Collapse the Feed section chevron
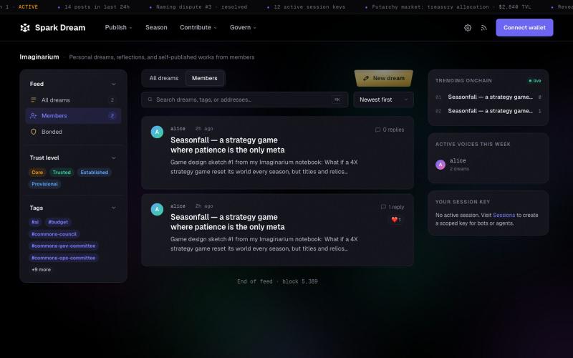Image resolution: width=573 pixels, height=358 pixels. pyautogui.click(x=114, y=84)
